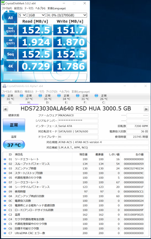Start the Seq Q32T1 benchmark
The height and width of the screenshot is (239, 151).
pyautogui.click(x=10, y=30)
